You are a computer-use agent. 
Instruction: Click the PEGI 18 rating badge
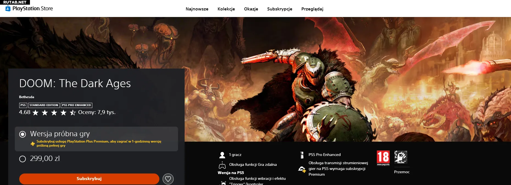pos(383,158)
